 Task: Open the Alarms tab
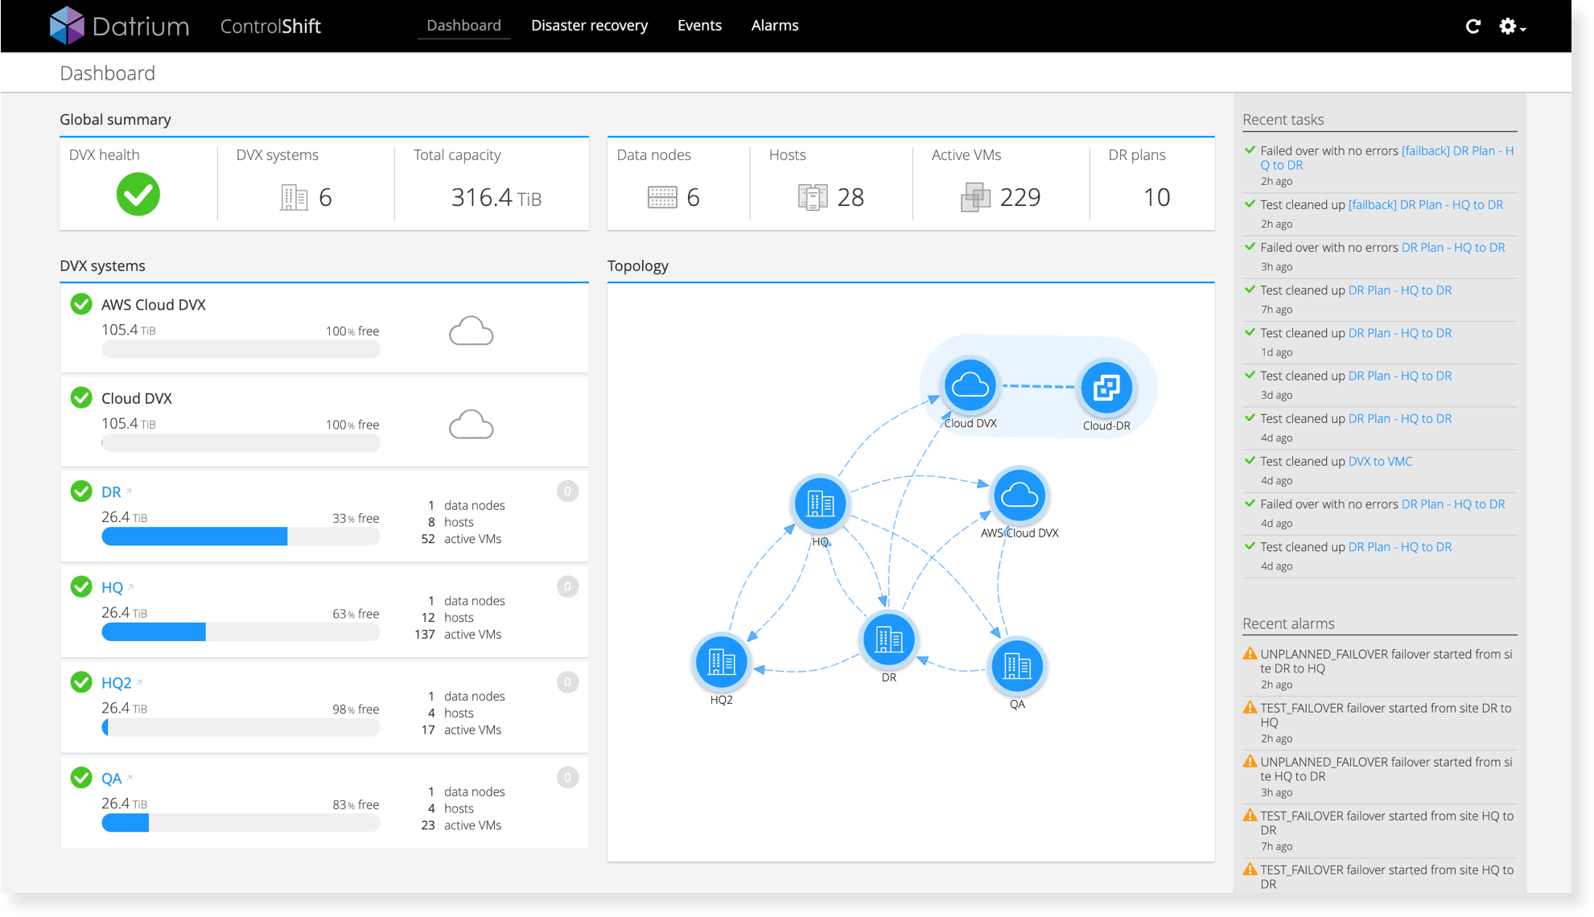(775, 25)
